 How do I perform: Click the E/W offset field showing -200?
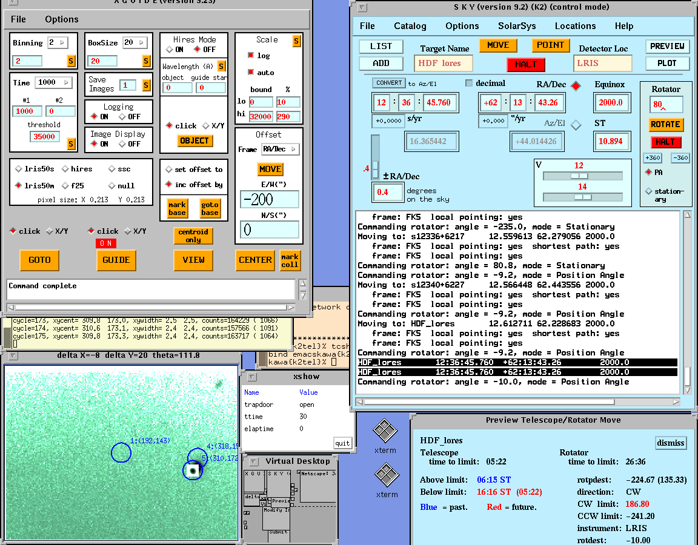pos(269,199)
